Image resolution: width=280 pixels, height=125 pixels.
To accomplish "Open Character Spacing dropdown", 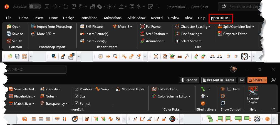I will coord(193,27).
